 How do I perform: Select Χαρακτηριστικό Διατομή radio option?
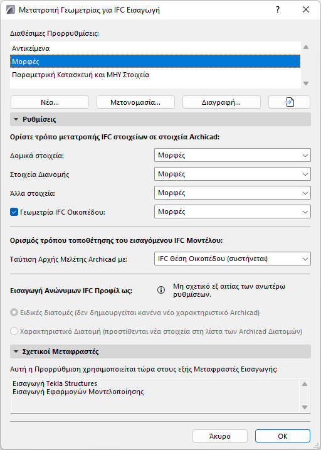[x=14, y=331]
